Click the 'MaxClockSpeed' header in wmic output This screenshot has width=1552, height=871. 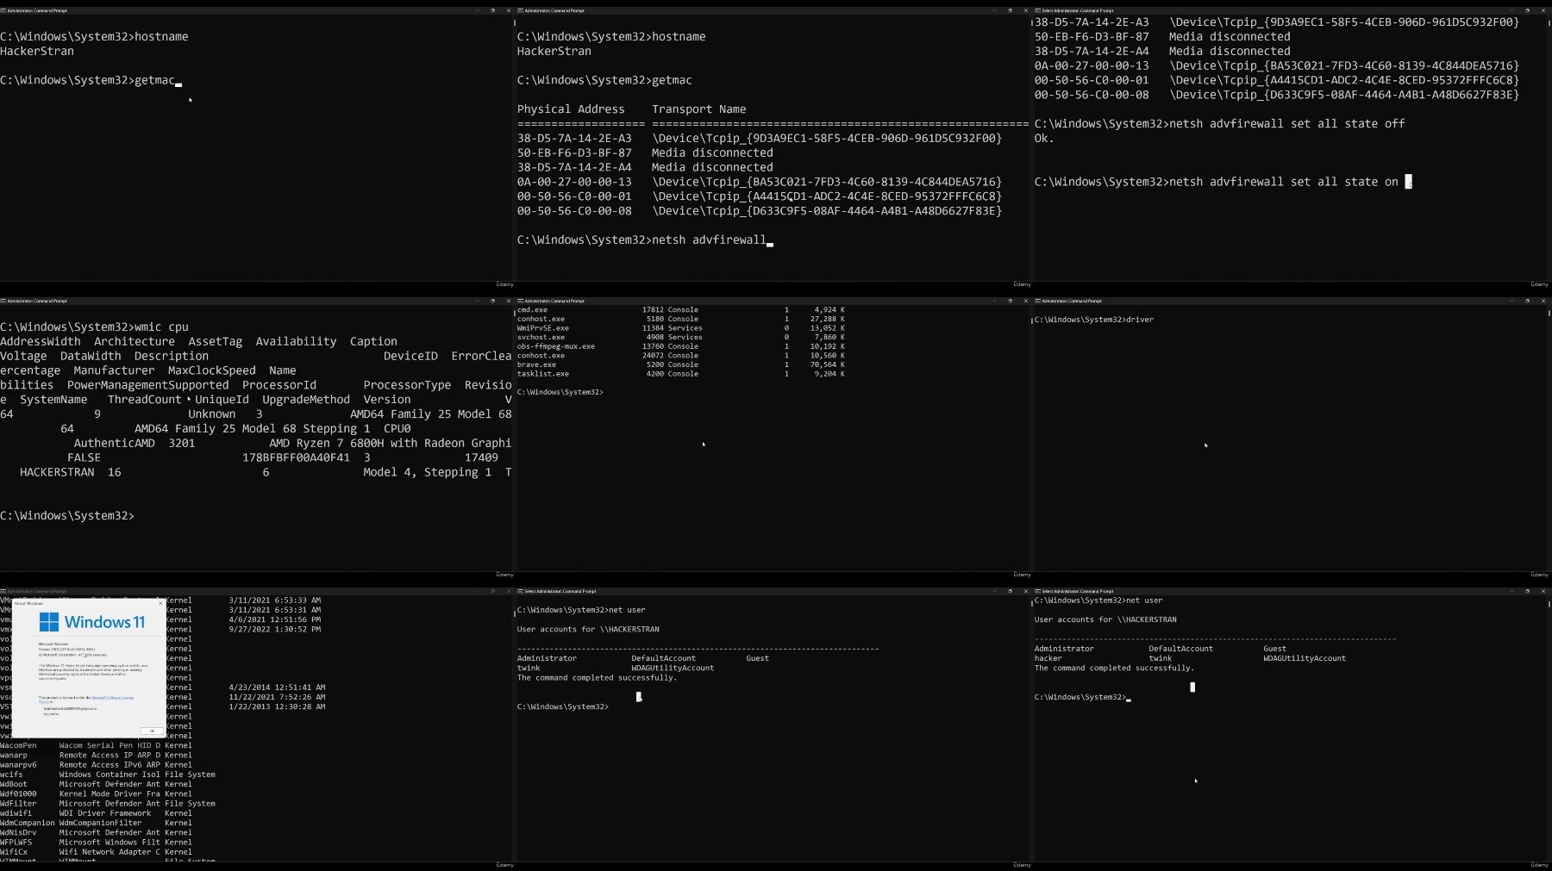pyautogui.click(x=212, y=370)
